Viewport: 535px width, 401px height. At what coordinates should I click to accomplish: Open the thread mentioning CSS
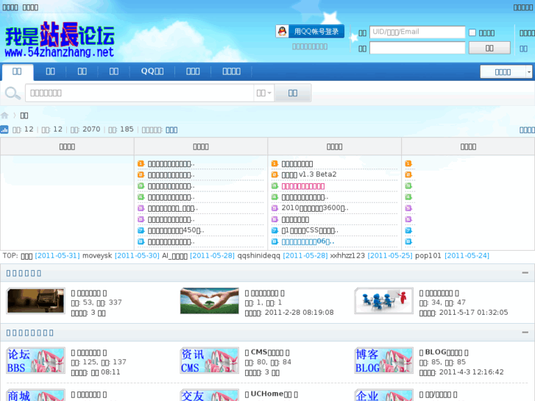(310, 231)
